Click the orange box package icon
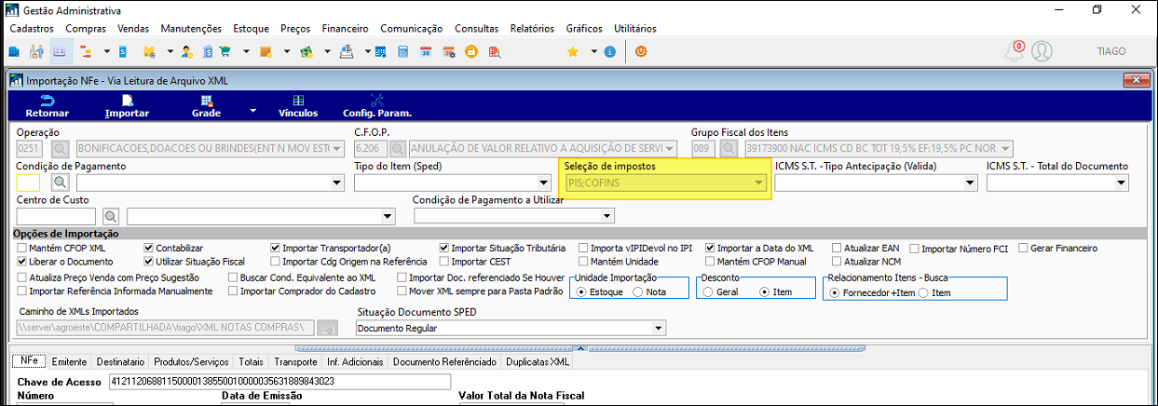 coord(266,51)
